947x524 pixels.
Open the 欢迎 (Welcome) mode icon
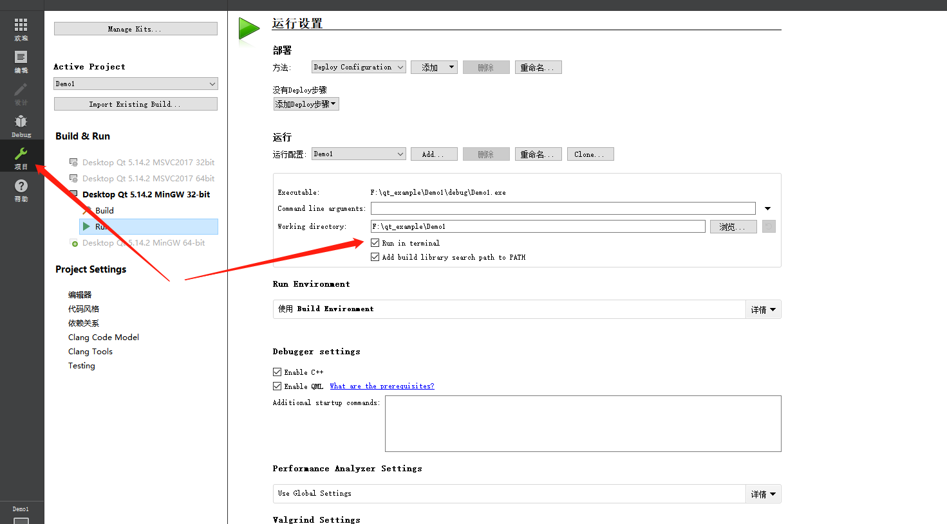(x=21, y=27)
